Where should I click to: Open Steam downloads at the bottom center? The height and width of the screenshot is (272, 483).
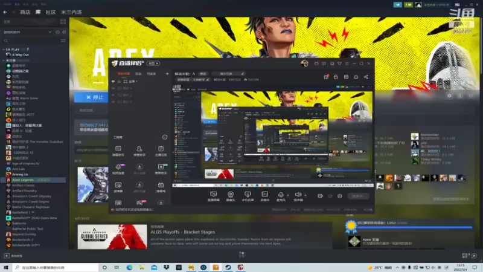[241, 254]
